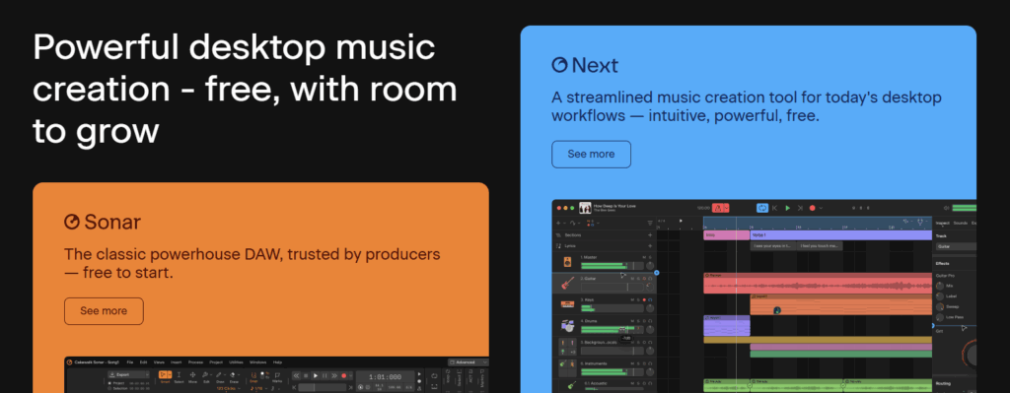Click the go-to-start icon in Next transport
This screenshot has width=1010, height=393.
tap(775, 208)
